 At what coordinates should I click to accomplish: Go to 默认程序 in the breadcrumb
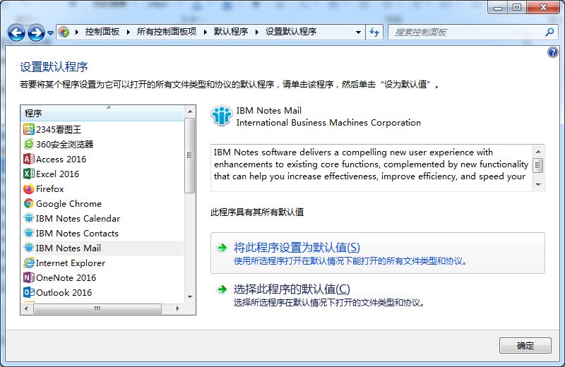click(231, 32)
